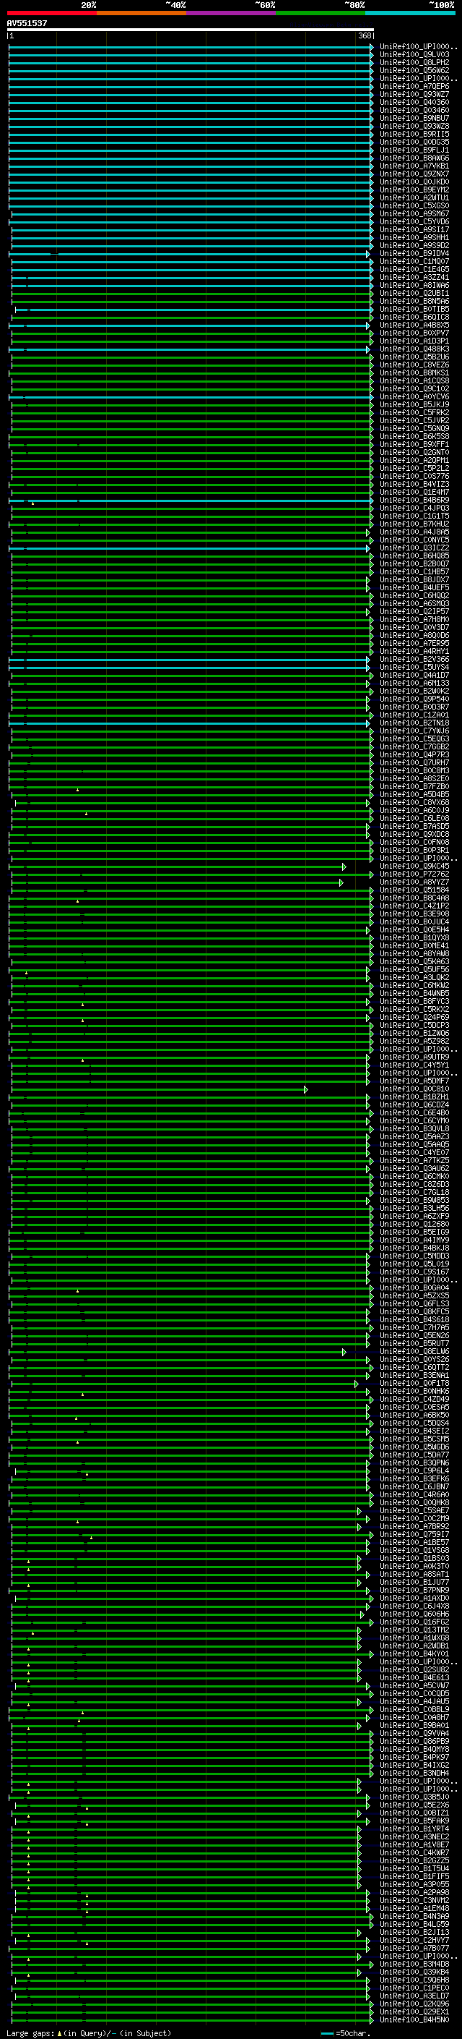Select the UniRef100_C5YVD6 label
The width and height of the screenshot is (462, 2039).
point(414,221)
